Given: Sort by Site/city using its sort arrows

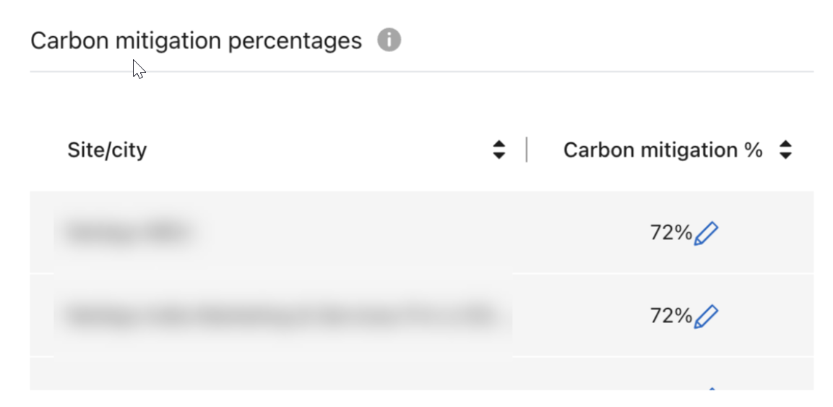Looking at the screenshot, I should pos(498,150).
